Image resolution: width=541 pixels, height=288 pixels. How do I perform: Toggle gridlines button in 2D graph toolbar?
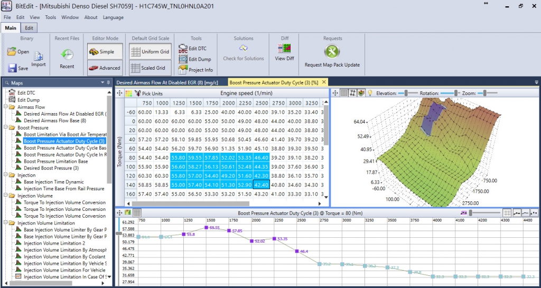click(507, 213)
